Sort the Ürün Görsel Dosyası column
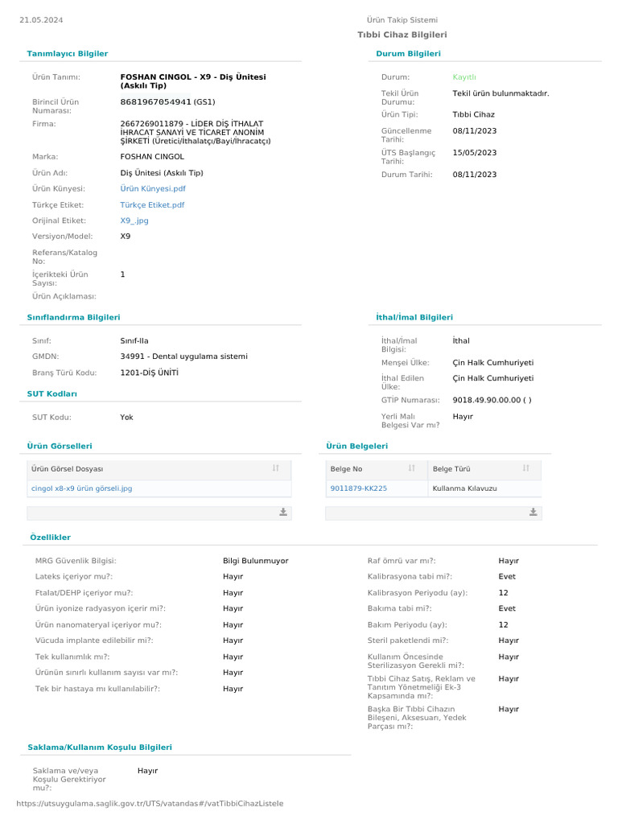 point(276,468)
